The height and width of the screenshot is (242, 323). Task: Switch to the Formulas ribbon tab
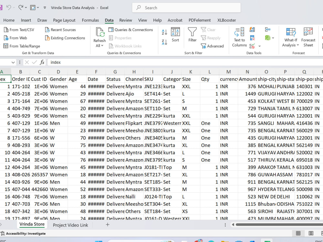(x=90, y=20)
